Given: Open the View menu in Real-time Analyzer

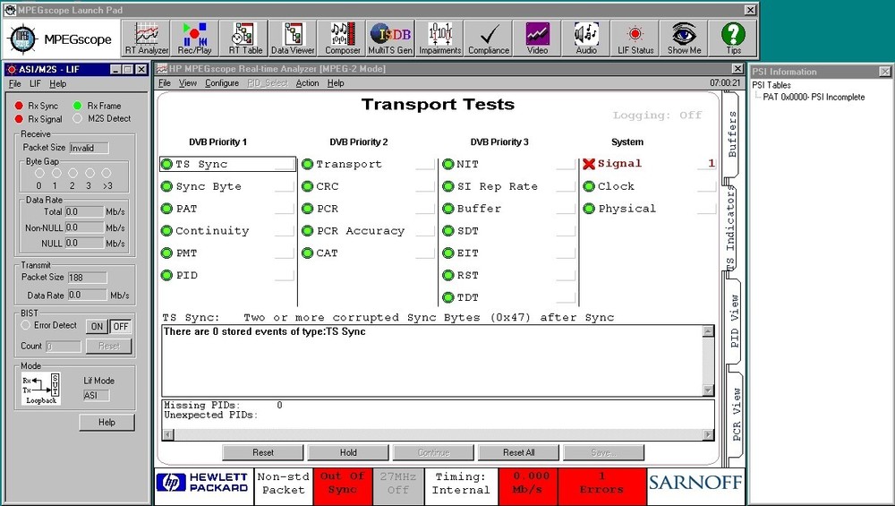Looking at the screenshot, I should coord(188,83).
